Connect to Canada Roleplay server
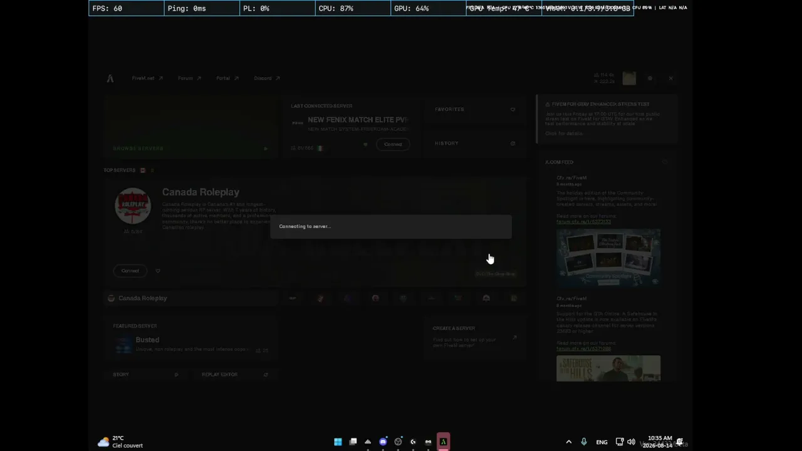 (x=130, y=271)
